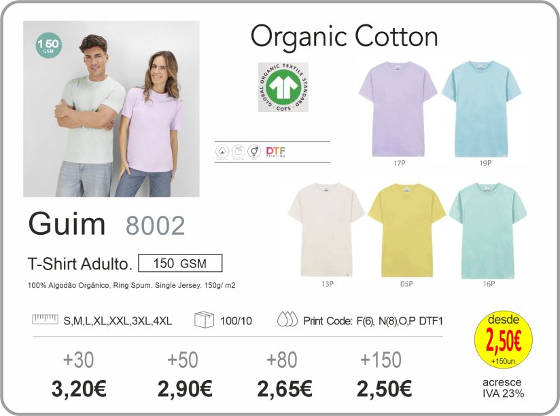Screen dimensions: 560x416
Task: Click the yellow desde 2,50€ price badge
Action: coord(503,339)
